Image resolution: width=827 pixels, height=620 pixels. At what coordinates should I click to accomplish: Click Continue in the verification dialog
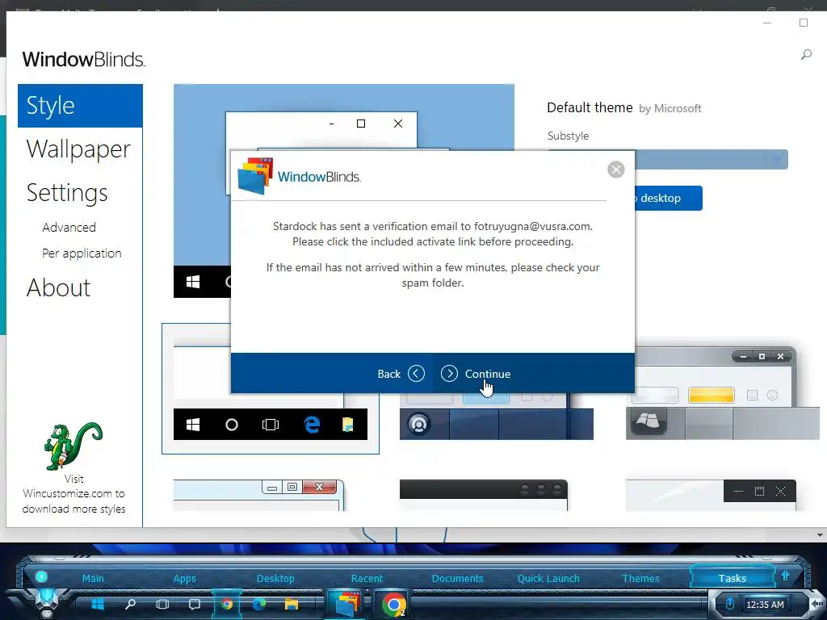pos(476,374)
